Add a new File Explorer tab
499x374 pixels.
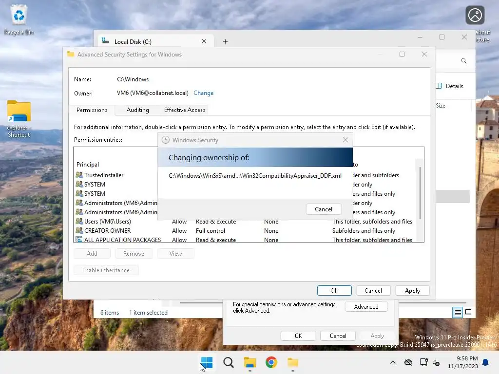[x=225, y=42]
